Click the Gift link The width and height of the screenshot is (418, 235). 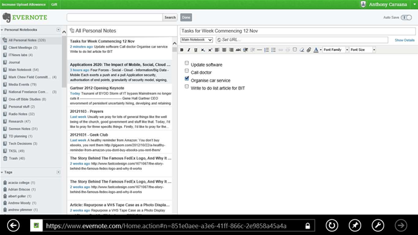[x=54, y=5]
